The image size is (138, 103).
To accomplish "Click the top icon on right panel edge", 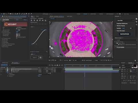I will tap(137, 19).
